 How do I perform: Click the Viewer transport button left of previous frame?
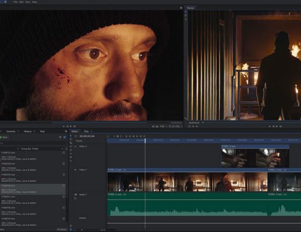point(270,126)
